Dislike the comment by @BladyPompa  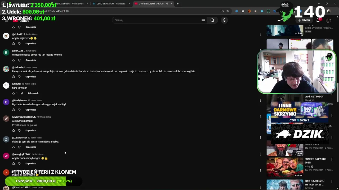coord(19,110)
